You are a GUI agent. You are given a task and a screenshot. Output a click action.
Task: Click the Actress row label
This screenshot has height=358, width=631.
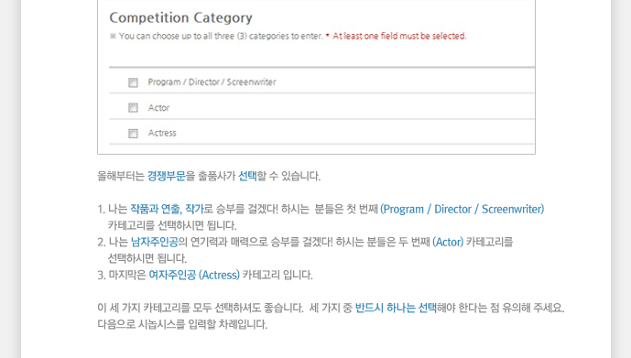pyautogui.click(x=162, y=133)
